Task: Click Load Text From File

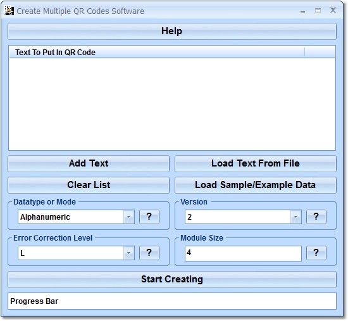Action: [256, 163]
